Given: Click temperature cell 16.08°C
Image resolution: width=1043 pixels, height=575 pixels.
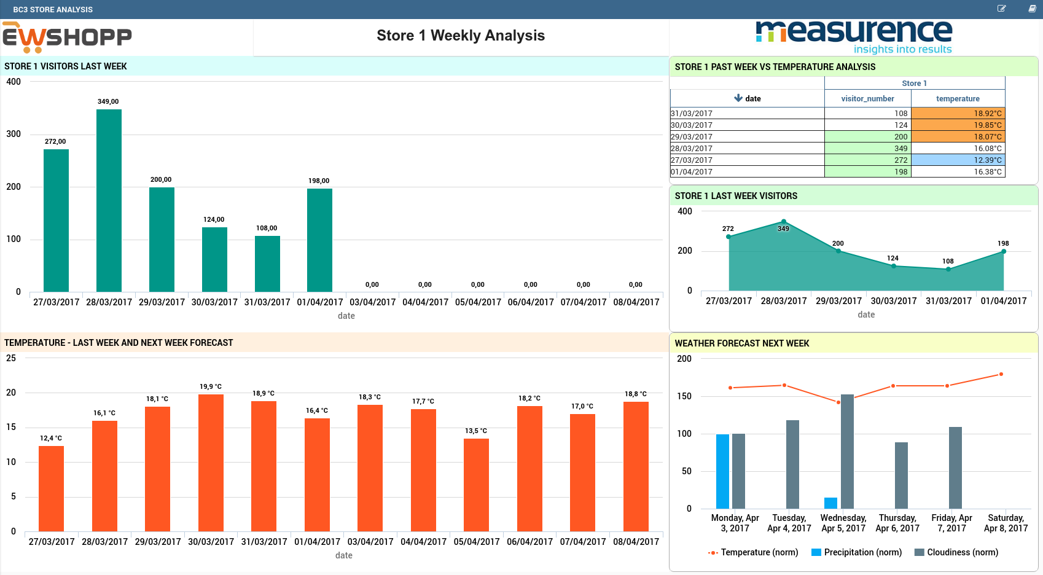Looking at the screenshot, I should pyautogui.click(x=958, y=148).
